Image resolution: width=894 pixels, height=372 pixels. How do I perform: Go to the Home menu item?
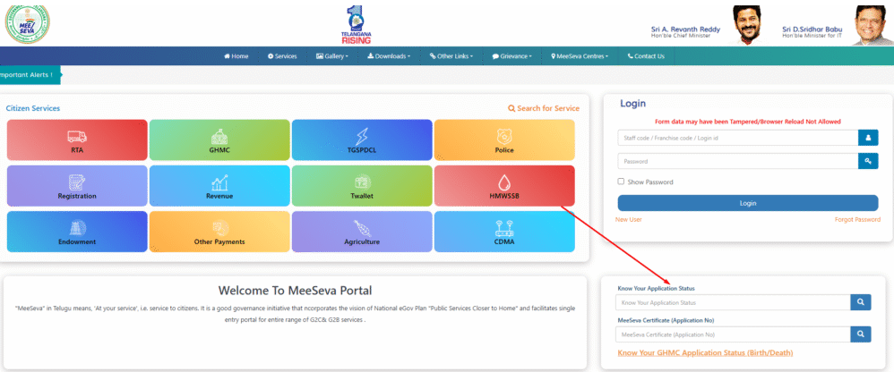236,56
